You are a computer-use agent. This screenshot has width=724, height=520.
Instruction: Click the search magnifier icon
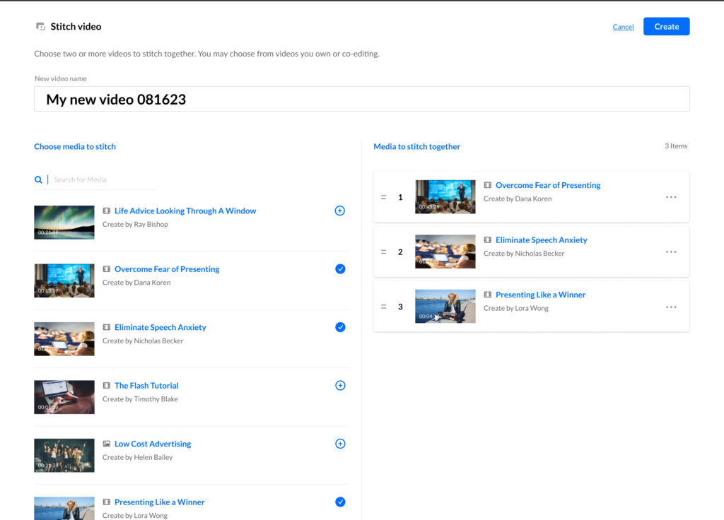point(38,179)
